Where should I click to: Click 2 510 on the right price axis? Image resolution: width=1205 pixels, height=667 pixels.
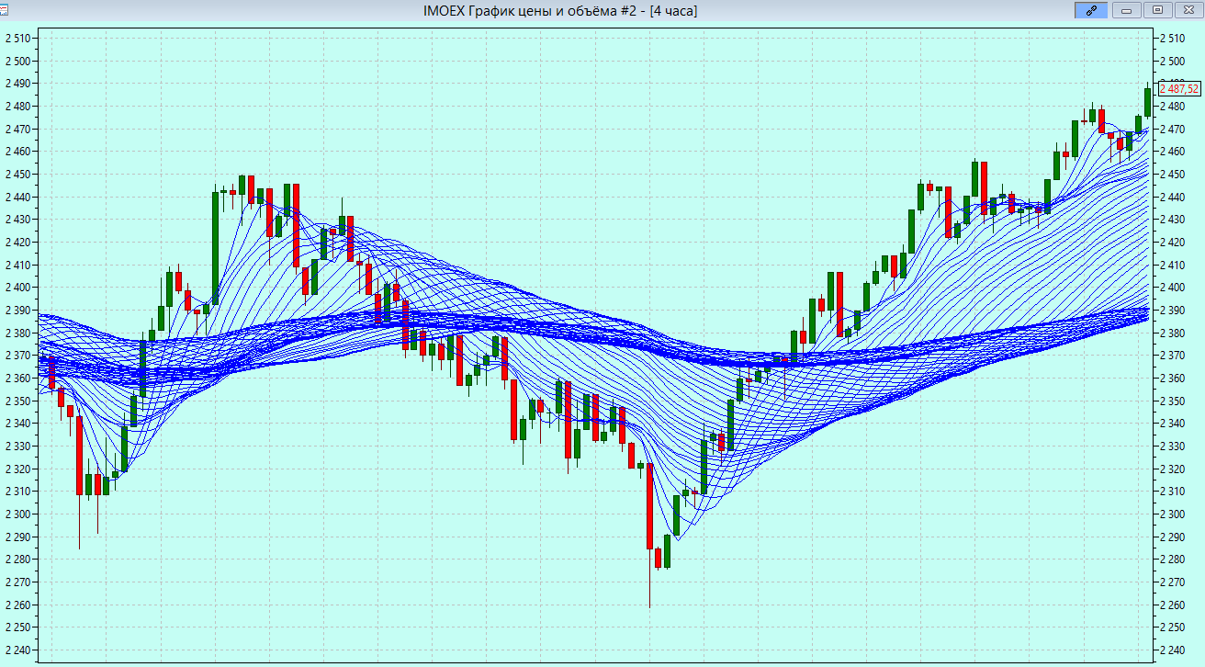(1172, 39)
